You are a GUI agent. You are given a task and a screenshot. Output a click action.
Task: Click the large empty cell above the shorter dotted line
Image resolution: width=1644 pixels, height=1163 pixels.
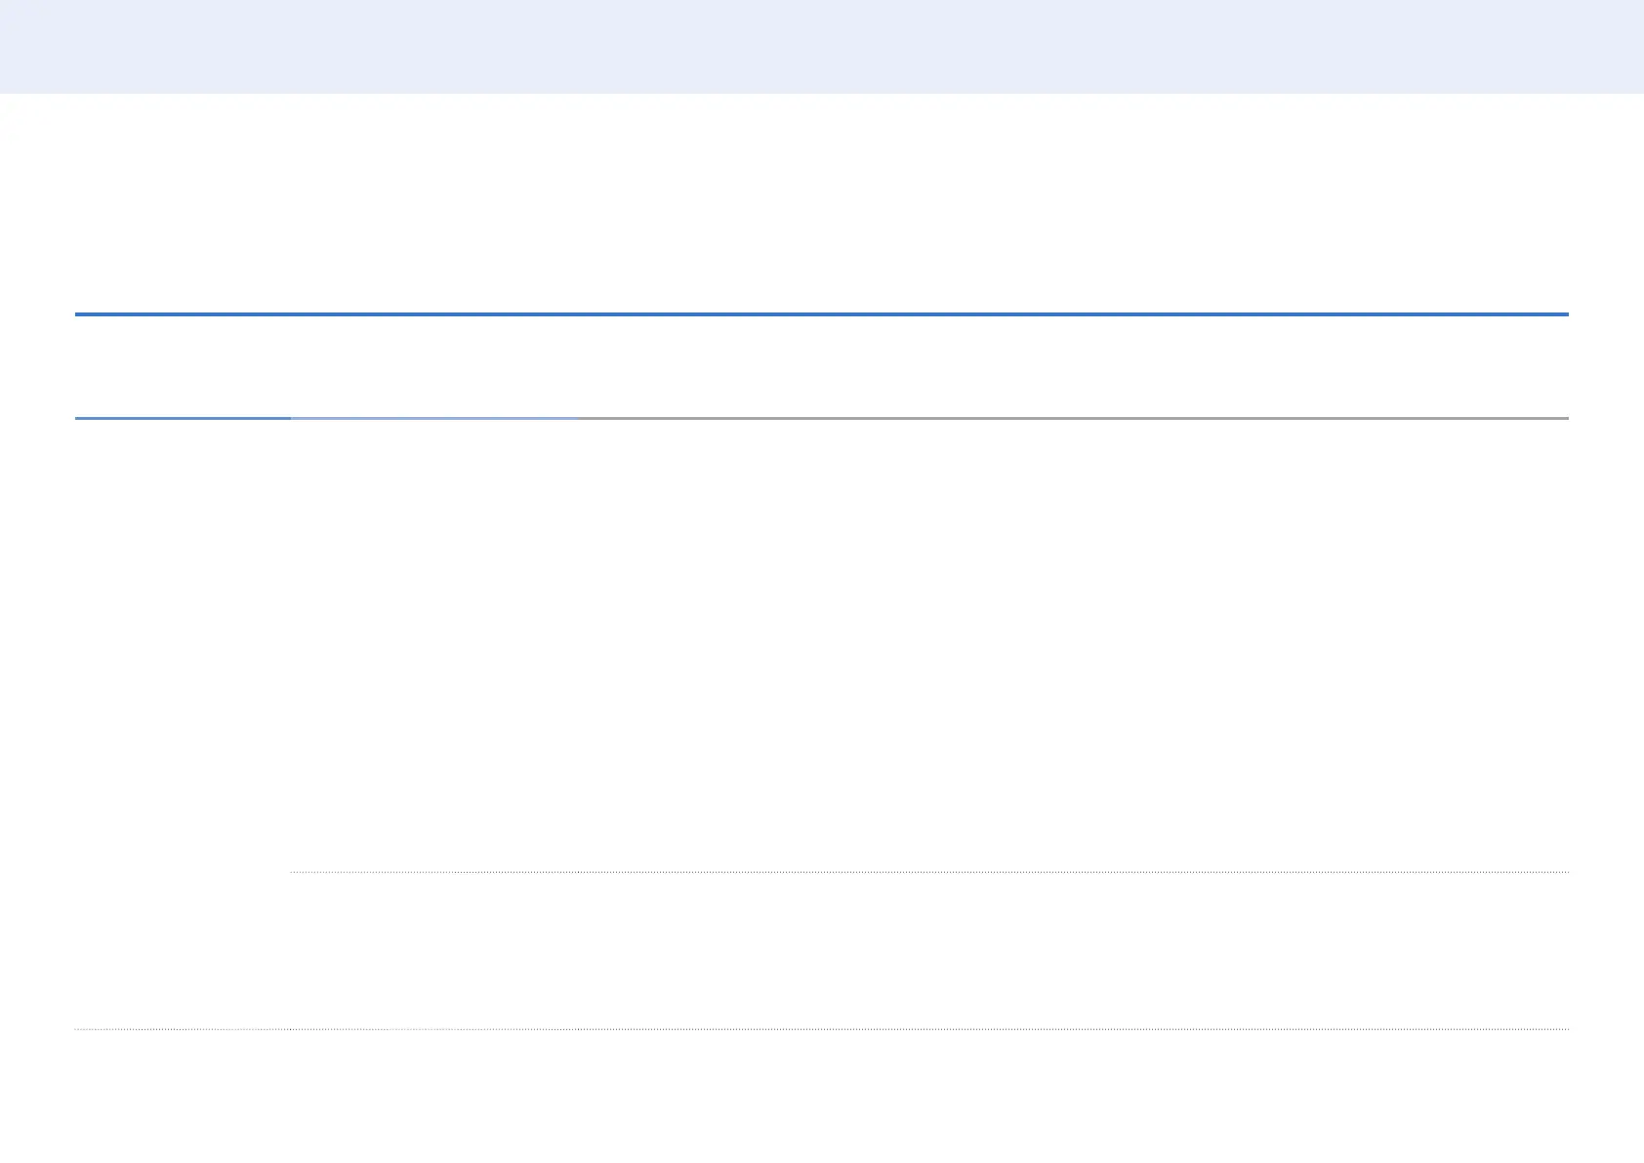tap(929, 644)
